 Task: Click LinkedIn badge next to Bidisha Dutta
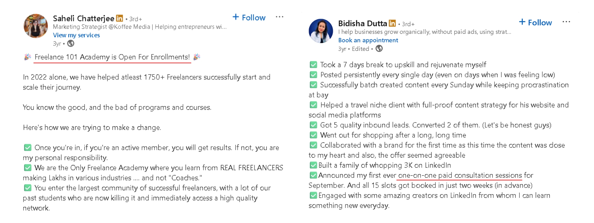click(392, 23)
